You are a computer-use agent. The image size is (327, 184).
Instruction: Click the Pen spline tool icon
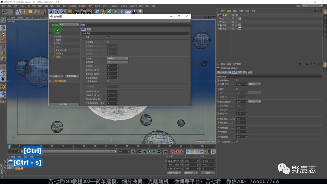click(104, 11)
